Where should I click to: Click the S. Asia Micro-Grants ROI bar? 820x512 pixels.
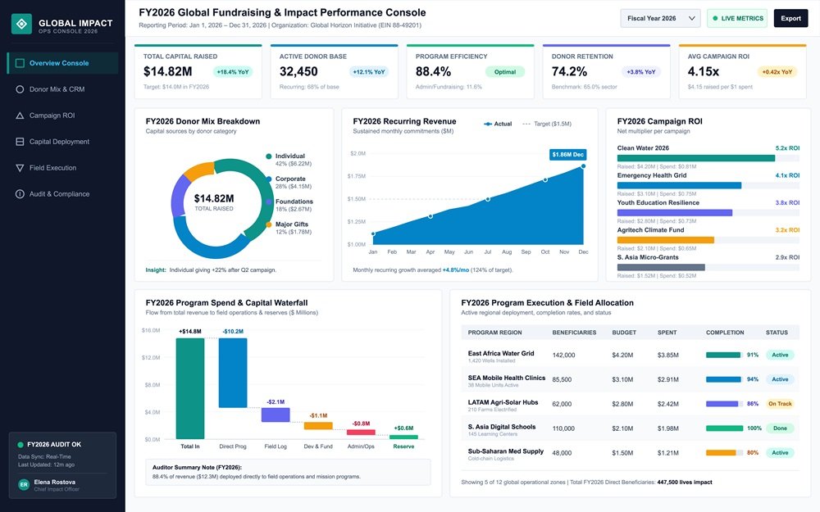(x=661, y=268)
